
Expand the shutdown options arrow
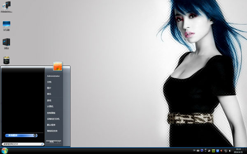click(59, 142)
